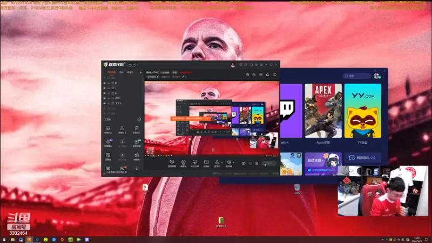Open the Apex Legends tile
Viewport: 432px width, 243px height.
[323, 111]
